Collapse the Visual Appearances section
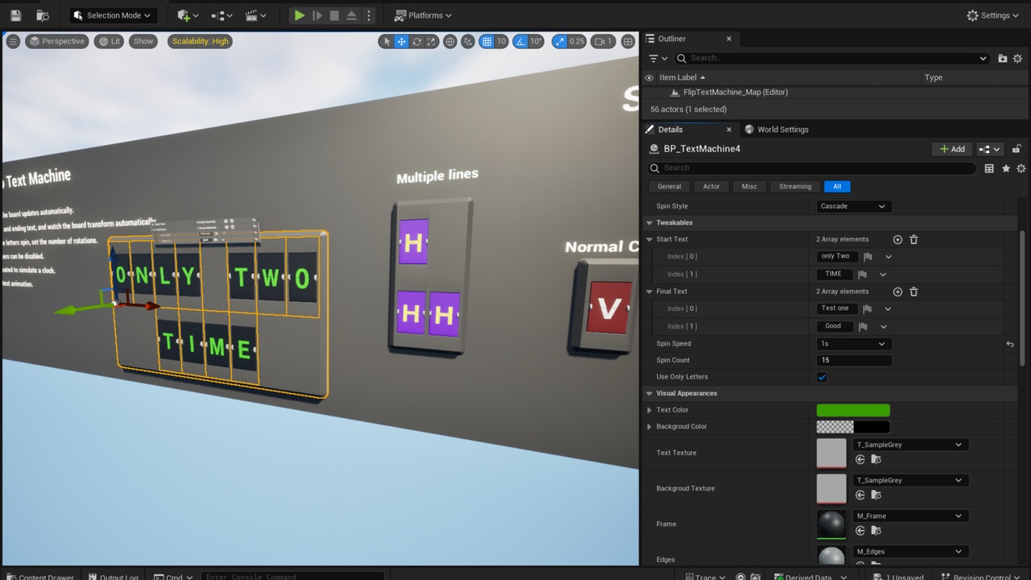 click(x=649, y=393)
